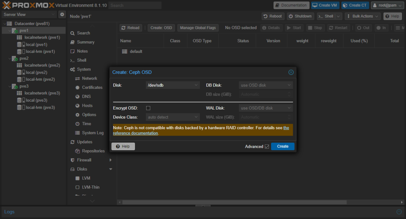The height and width of the screenshot is (219, 406).
Task: Click the Firewall shield icon
Action: coord(72,160)
